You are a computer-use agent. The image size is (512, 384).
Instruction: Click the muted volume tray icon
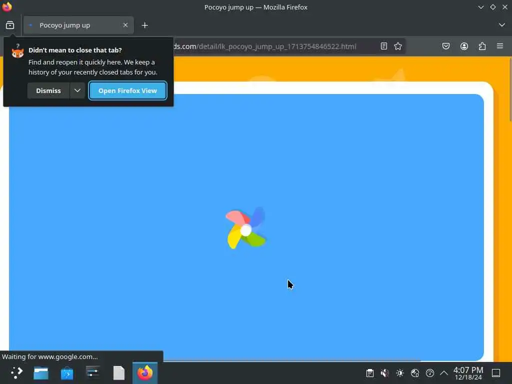[x=385, y=373]
